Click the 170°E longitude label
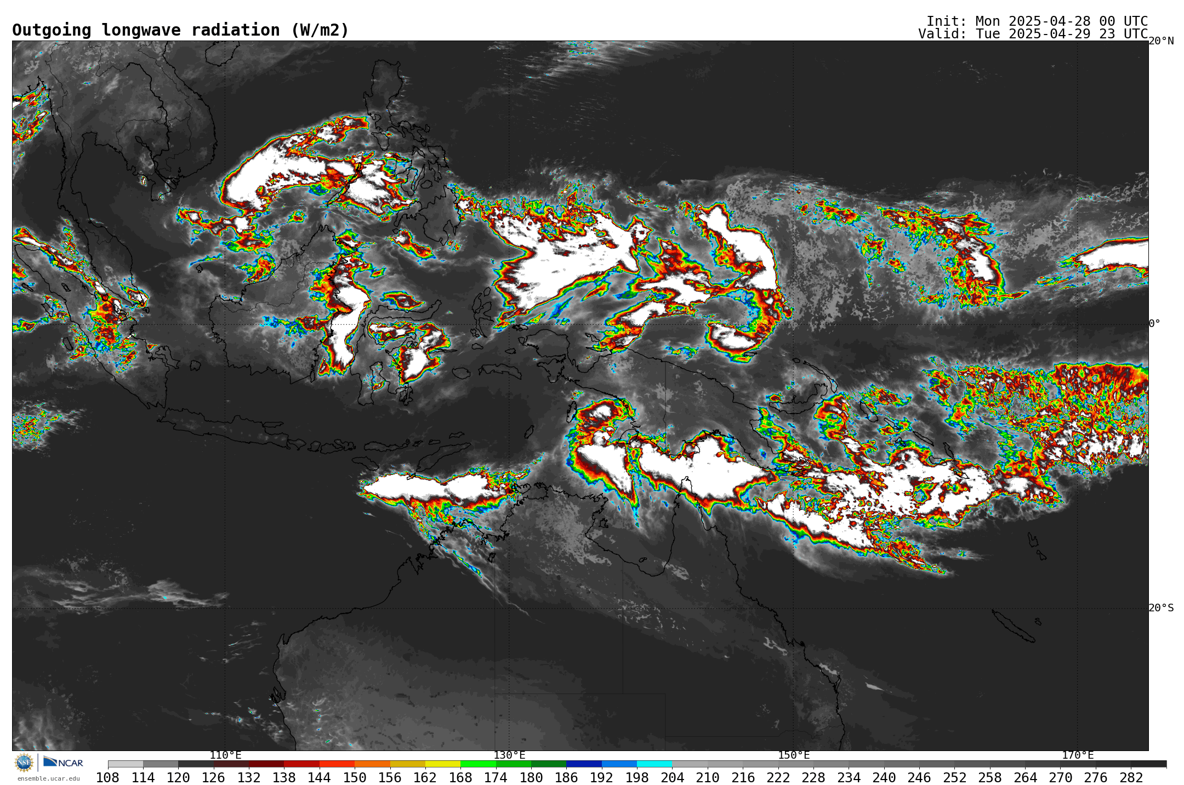This screenshot has height=785, width=1184. [1078, 755]
